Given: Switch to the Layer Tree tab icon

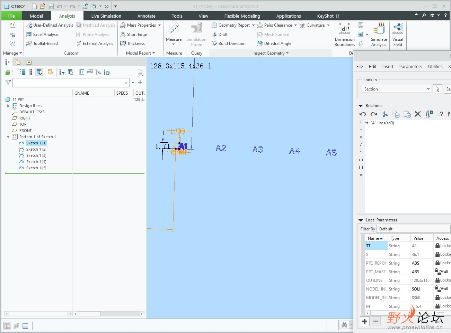Looking at the screenshot, I should pos(18,62).
